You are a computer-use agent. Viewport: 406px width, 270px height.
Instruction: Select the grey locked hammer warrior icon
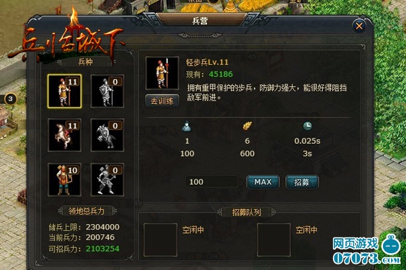(107, 180)
